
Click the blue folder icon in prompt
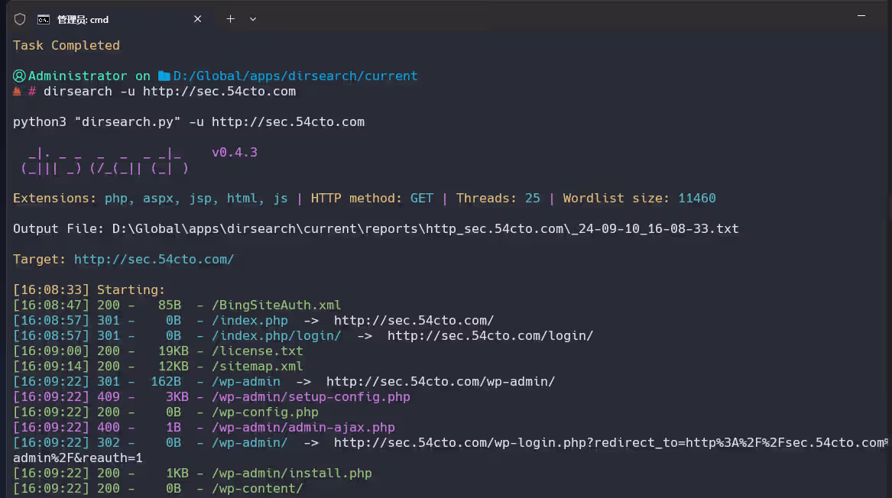tap(164, 76)
